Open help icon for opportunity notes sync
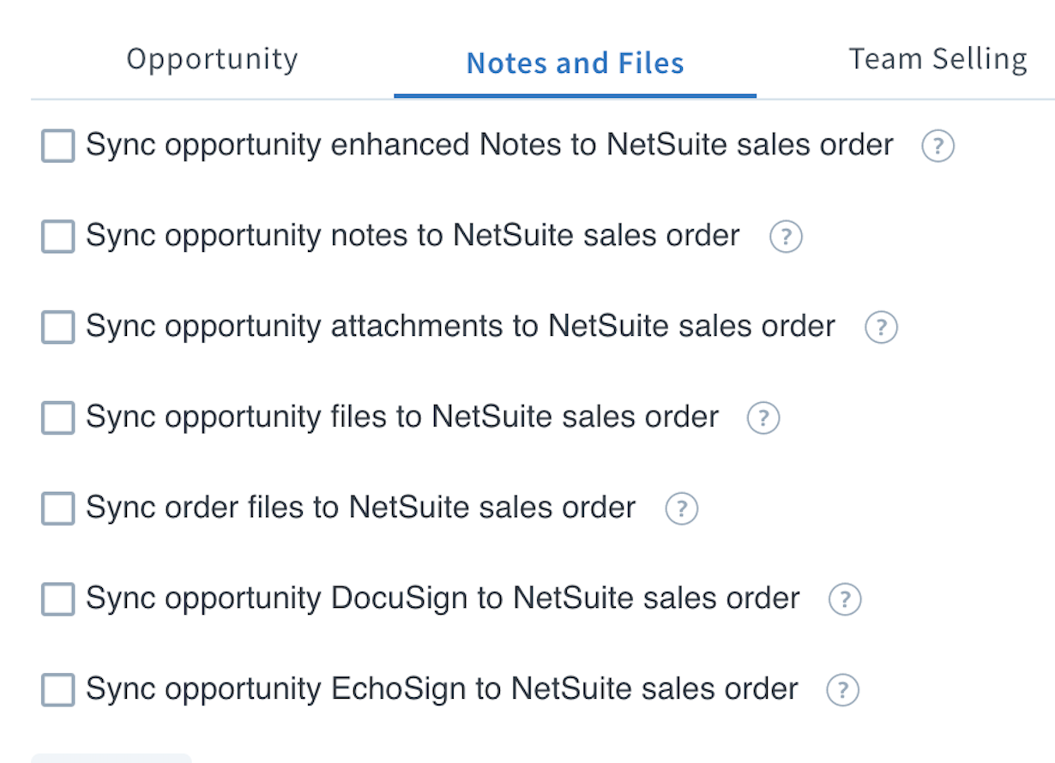The image size is (1055, 763). (x=786, y=237)
